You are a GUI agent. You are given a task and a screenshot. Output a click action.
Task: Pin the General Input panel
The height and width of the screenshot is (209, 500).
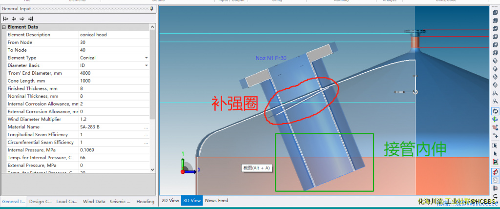[152, 9]
